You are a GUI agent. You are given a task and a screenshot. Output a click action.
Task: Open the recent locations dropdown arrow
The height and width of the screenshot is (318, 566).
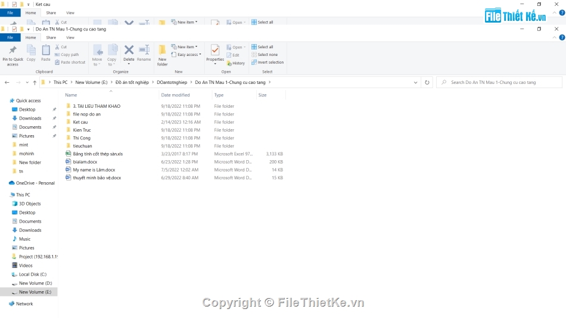click(x=27, y=82)
